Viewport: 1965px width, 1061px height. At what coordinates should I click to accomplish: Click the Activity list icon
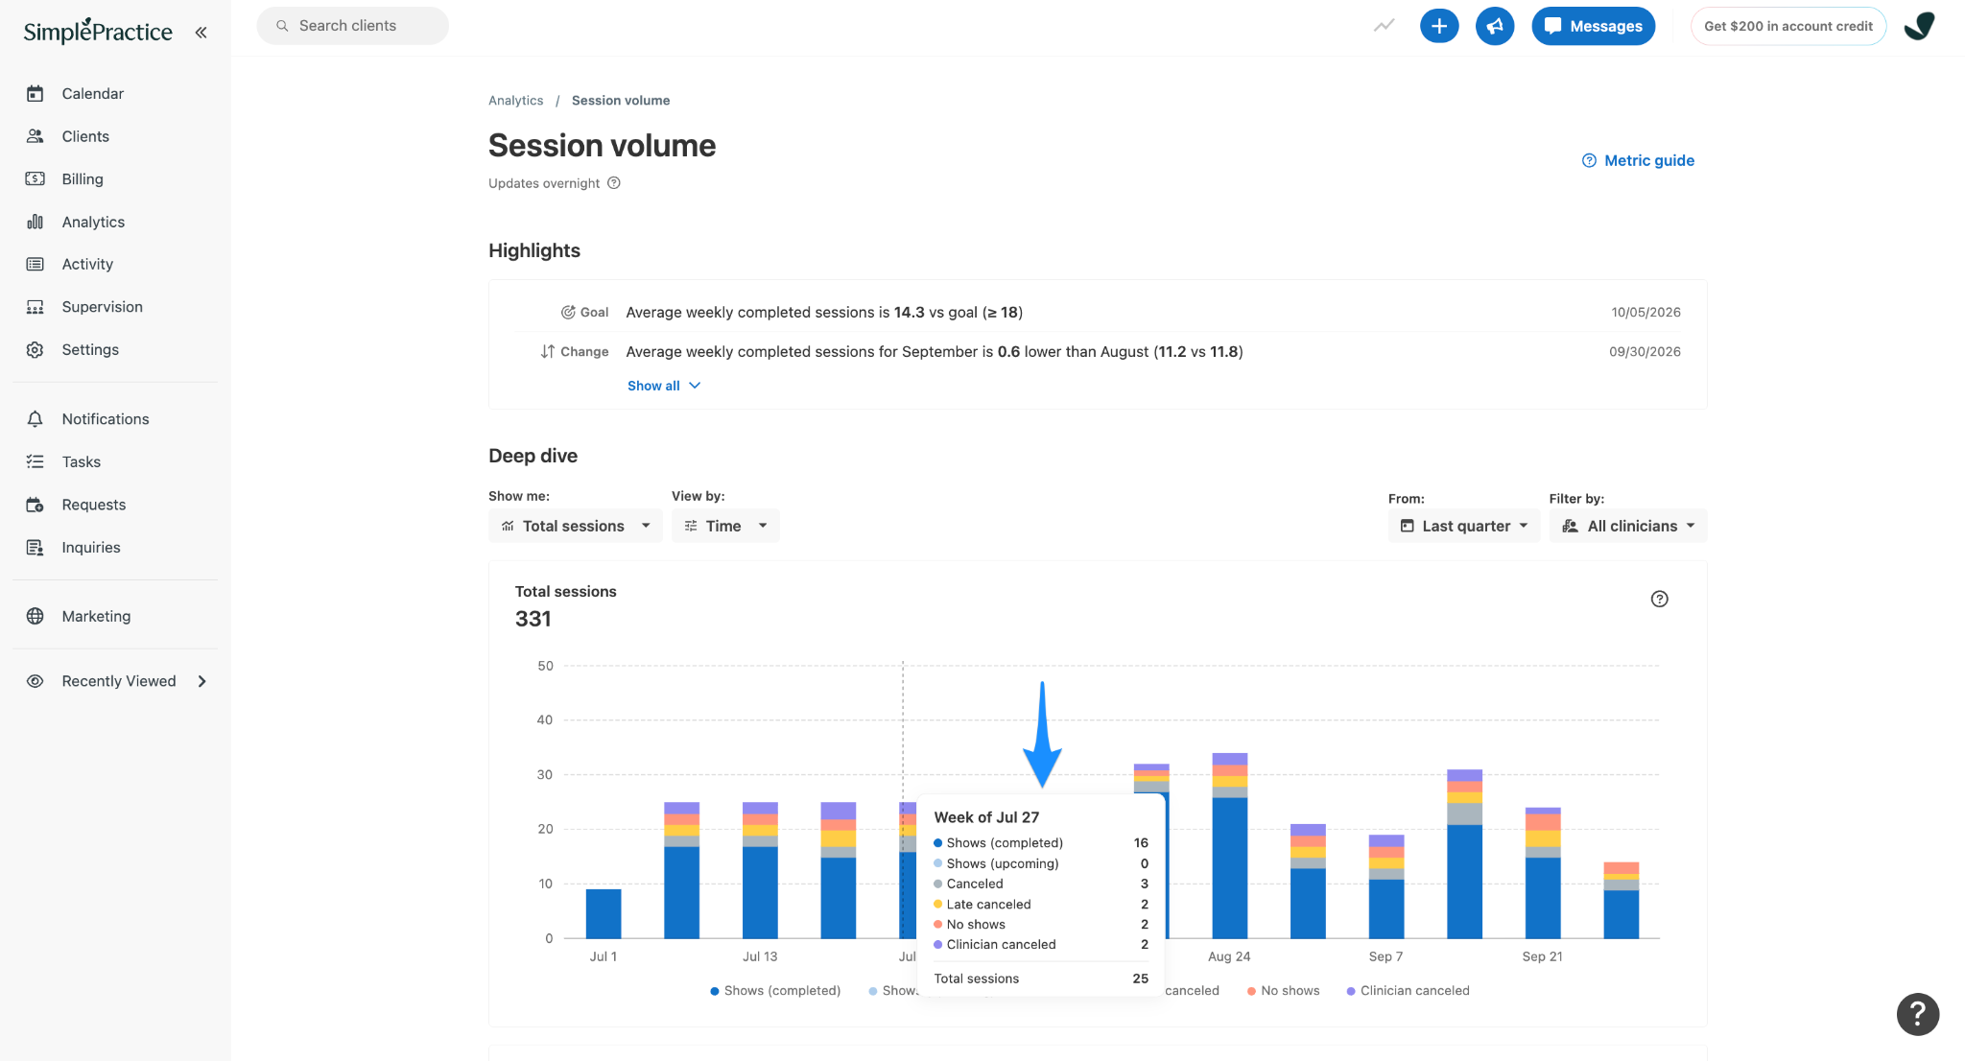point(36,264)
